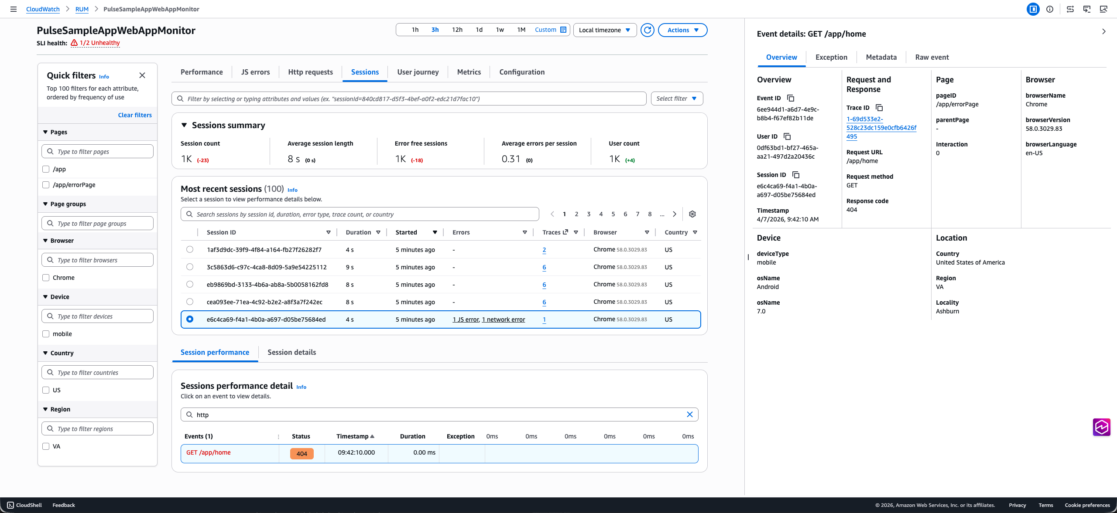Open the header settings sliders icon
The width and height of the screenshot is (1117, 513).
click(x=1070, y=9)
